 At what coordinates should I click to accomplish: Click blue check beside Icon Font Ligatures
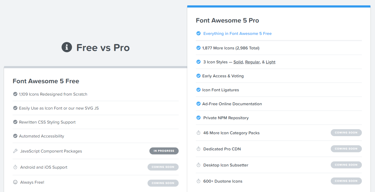pos(198,90)
